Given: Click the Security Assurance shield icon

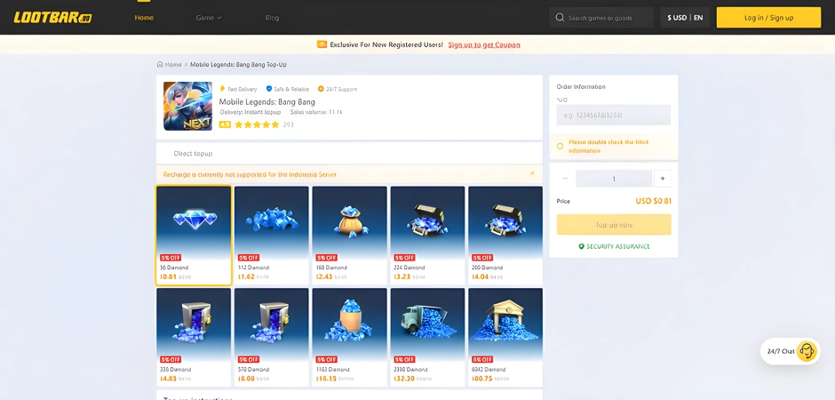Looking at the screenshot, I should tap(582, 246).
